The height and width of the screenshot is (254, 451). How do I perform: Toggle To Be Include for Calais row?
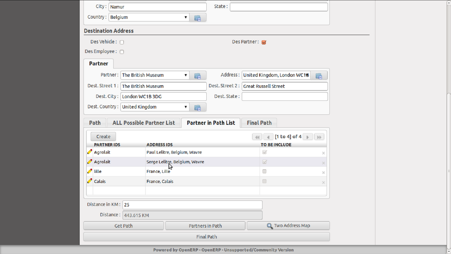tap(264, 181)
